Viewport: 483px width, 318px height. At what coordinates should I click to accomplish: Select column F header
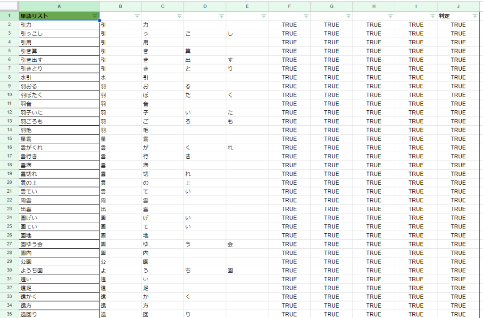289,6
